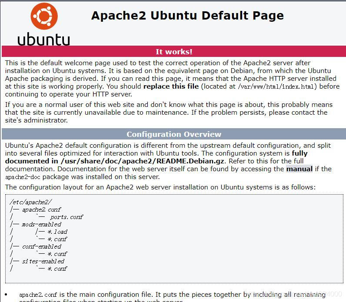Click sites-enabled in the layout tree

(x=43, y=262)
